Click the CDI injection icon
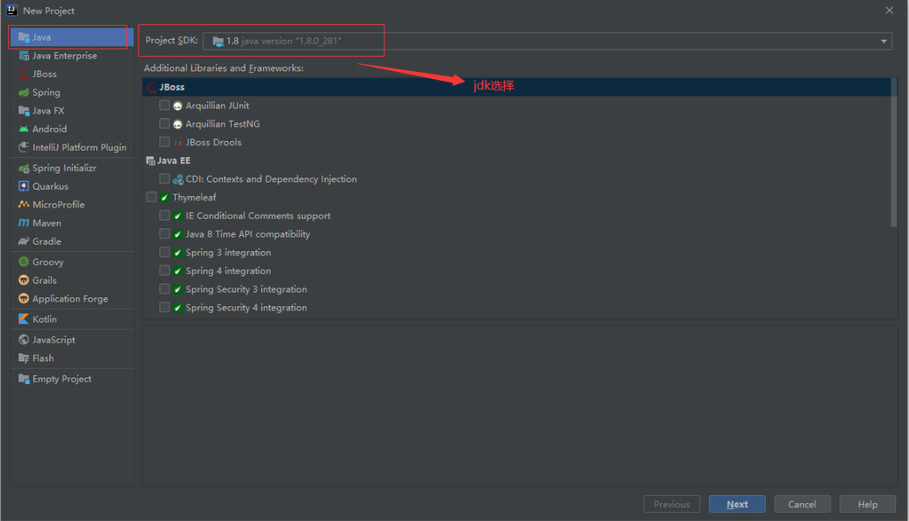This screenshot has height=521, width=909. tap(178, 179)
